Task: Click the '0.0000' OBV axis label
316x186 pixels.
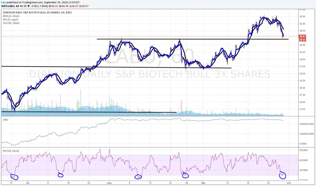Action: pos(303,144)
